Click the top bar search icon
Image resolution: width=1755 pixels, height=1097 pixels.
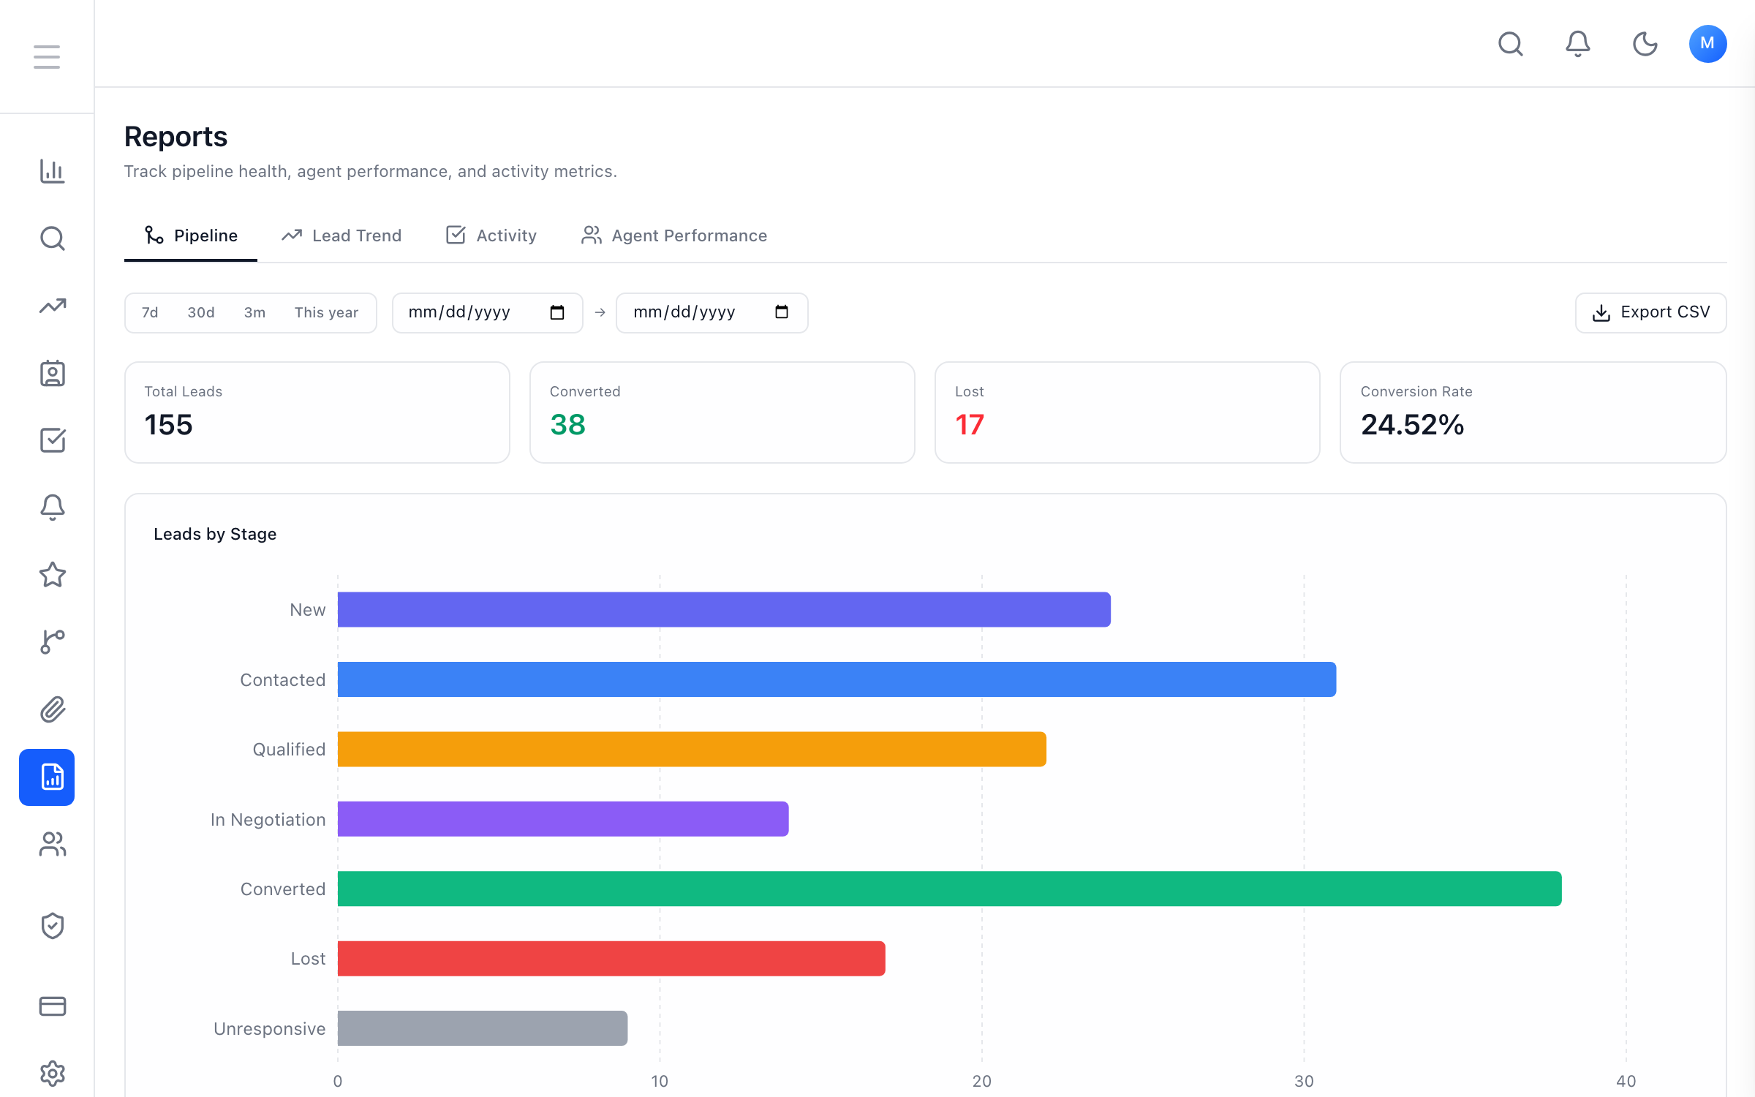[1511, 44]
